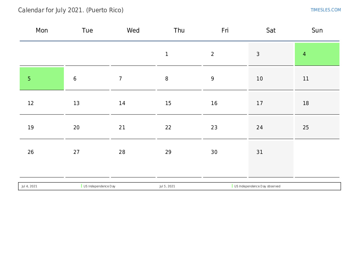359x254 pixels.
Task: Select day 8 in the calendar
Action: coord(179,79)
